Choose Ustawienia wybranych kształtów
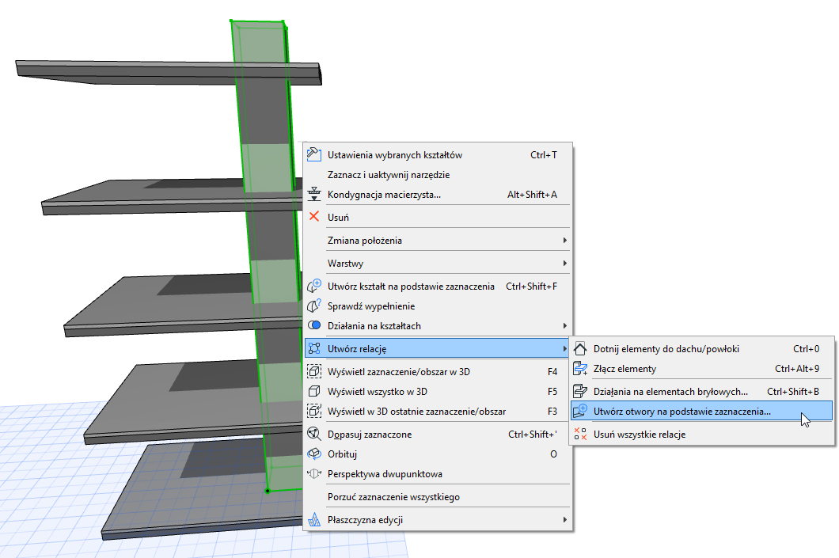The image size is (839, 558). (x=437, y=154)
